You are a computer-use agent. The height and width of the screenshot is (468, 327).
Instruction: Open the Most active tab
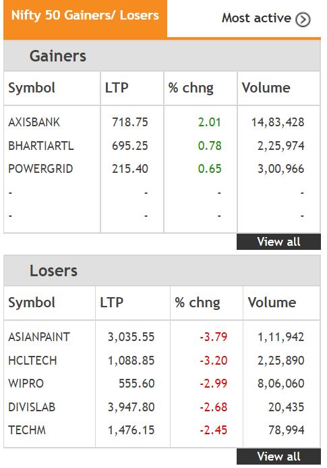tap(266, 19)
